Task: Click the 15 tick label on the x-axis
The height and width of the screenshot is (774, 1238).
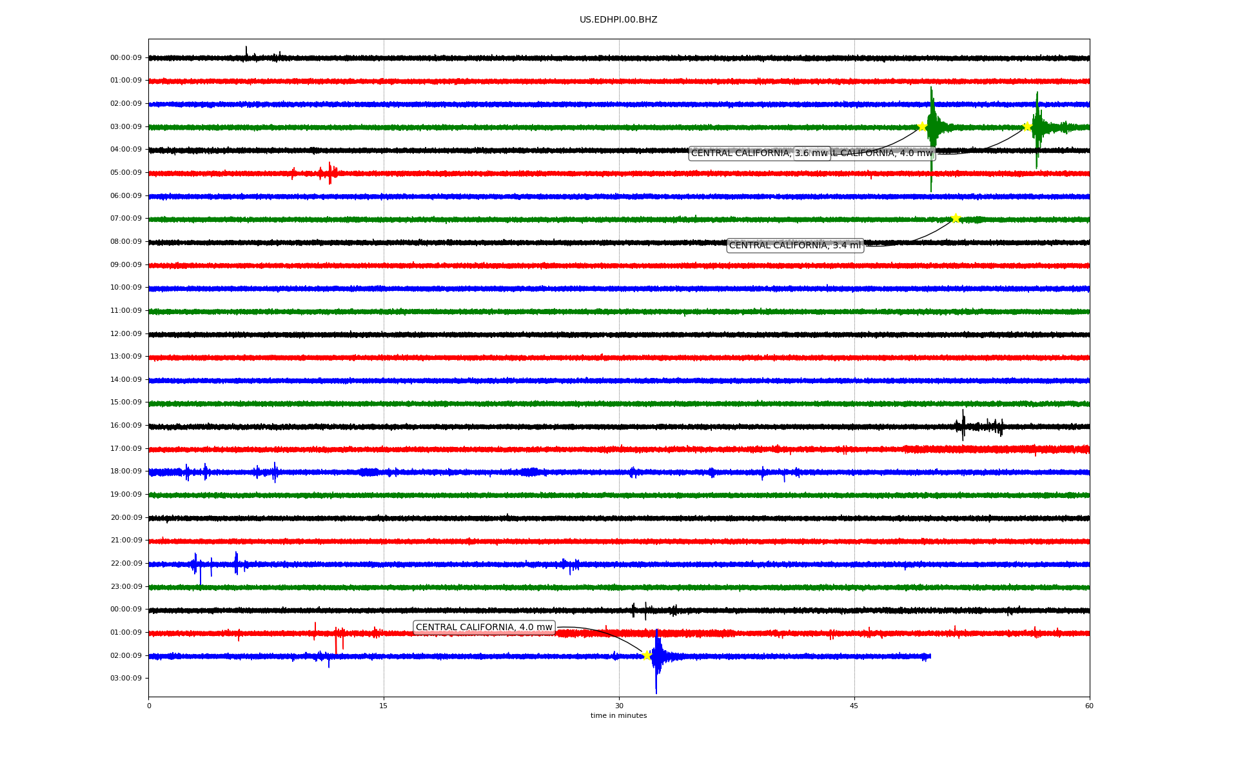Action: pyautogui.click(x=384, y=706)
